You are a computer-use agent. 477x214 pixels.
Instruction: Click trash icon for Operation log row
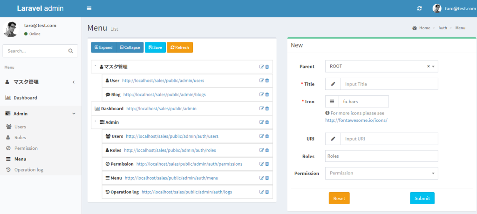267,192
